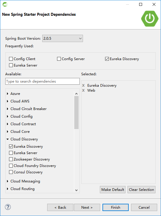Expand the Cloud AWS category
This screenshot has height=216, width=161.
[x=8, y=101]
